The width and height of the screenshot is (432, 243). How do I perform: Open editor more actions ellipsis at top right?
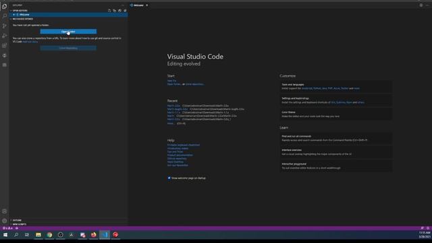click(427, 5)
